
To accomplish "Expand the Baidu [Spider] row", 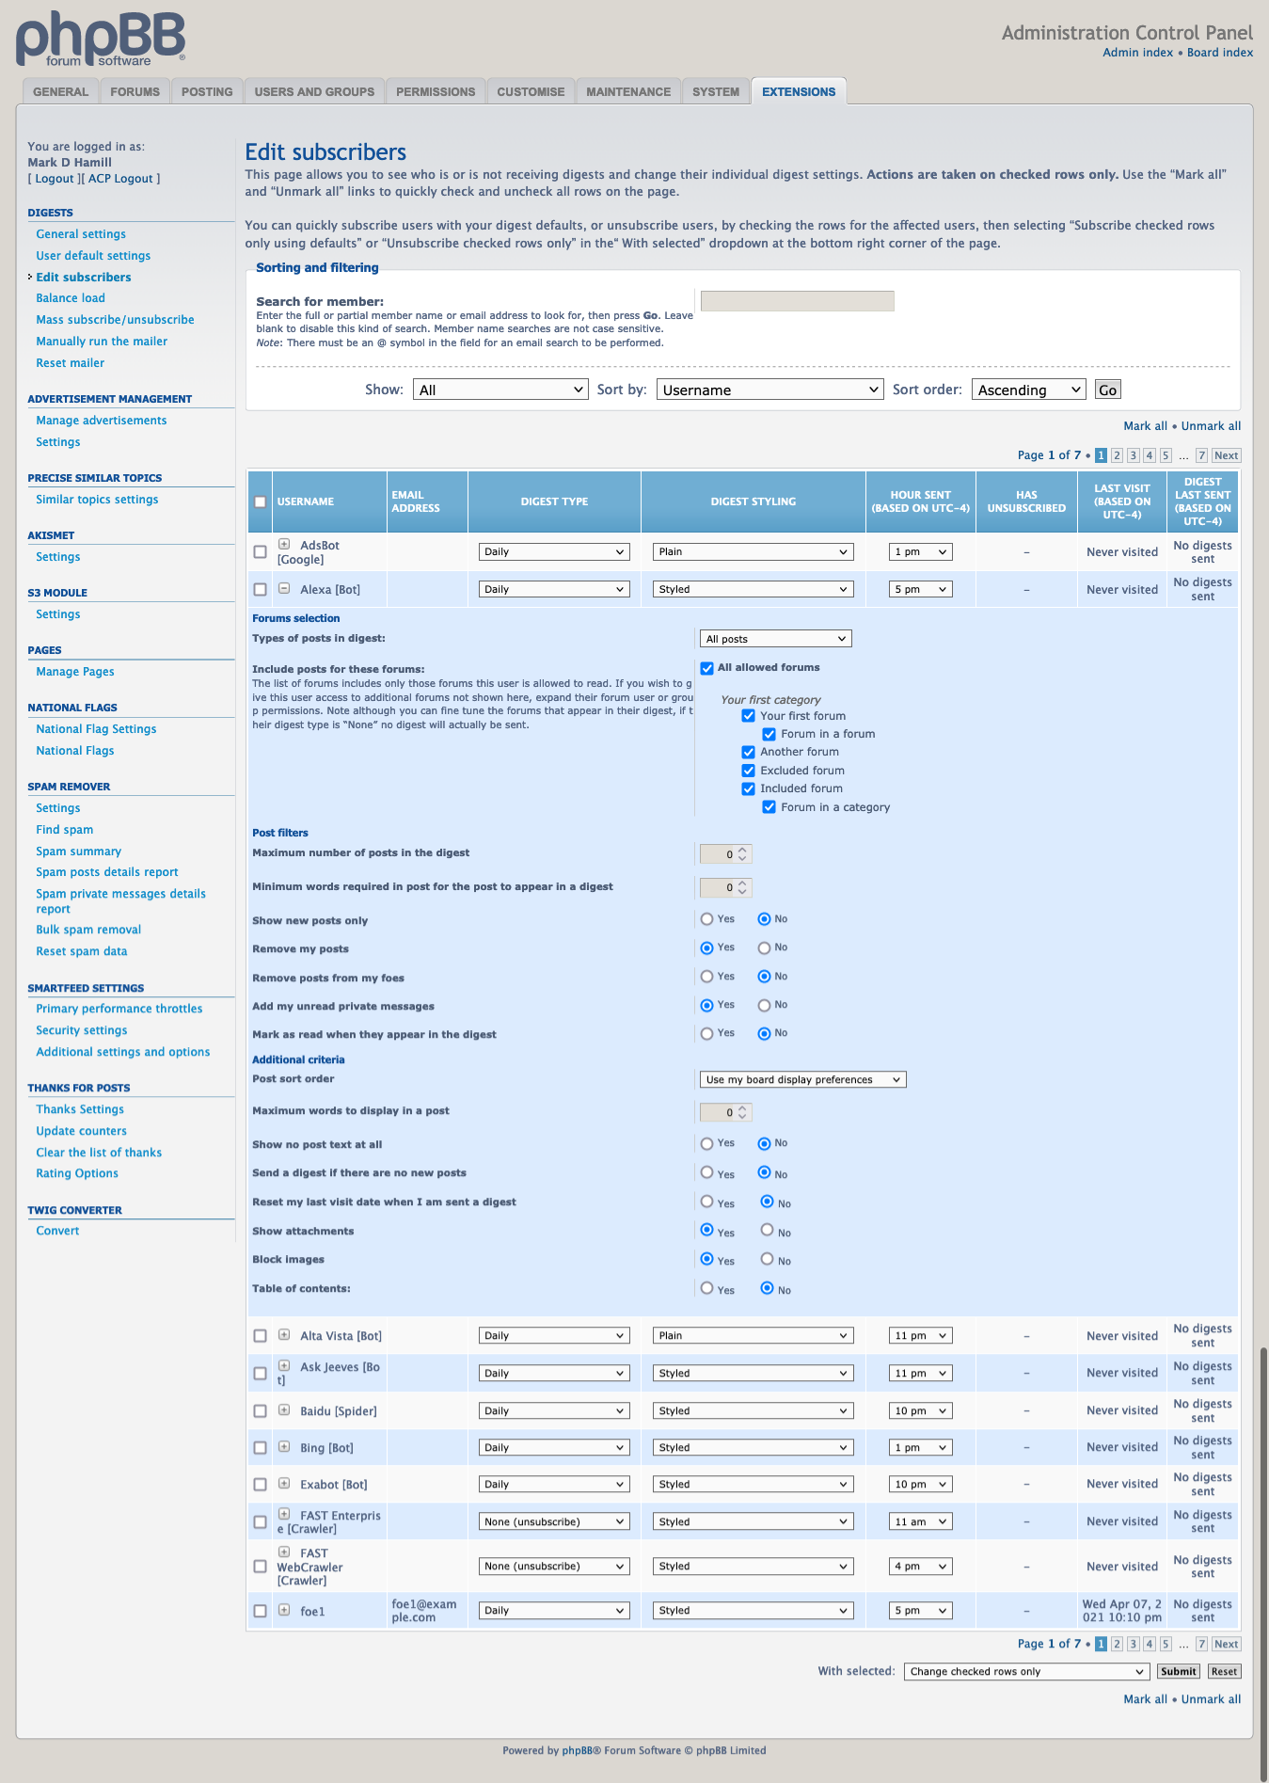I will 284,1410.
